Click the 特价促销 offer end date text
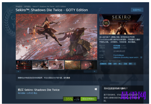 pyautogui.click(x=28, y=93)
